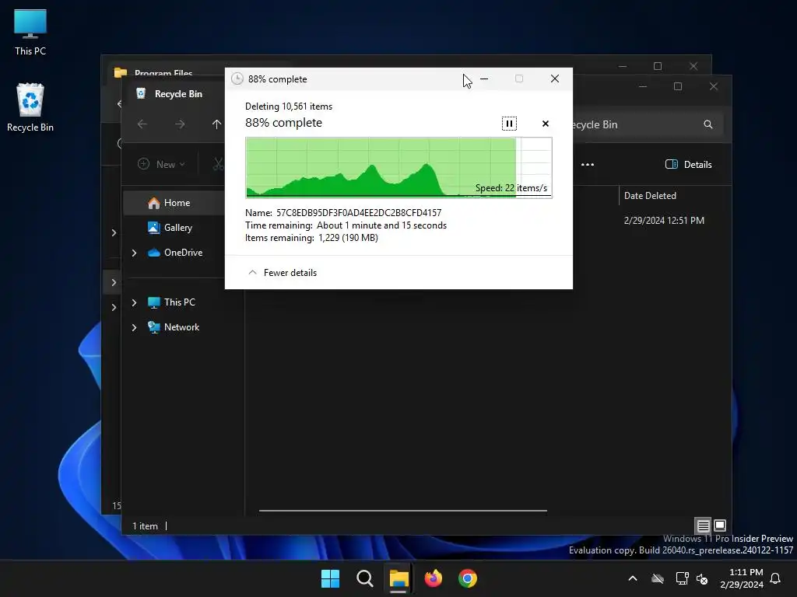Open taskbar Search

pos(364,578)
